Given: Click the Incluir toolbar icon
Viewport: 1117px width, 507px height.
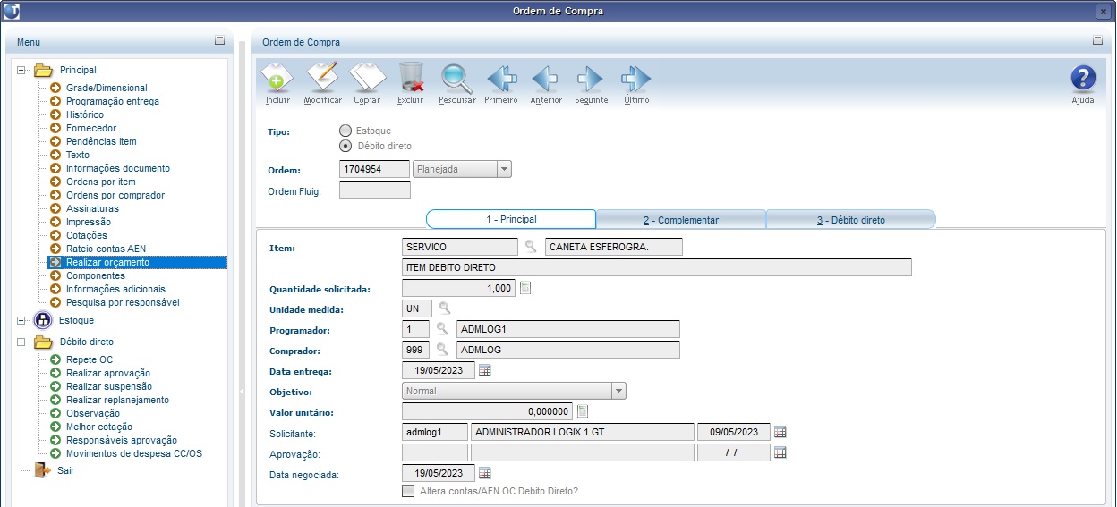Looking at the screenshot, I should tap(277, 78).
